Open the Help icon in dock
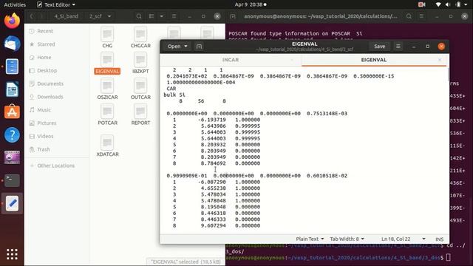473x266 pixels. click(12, 134)
